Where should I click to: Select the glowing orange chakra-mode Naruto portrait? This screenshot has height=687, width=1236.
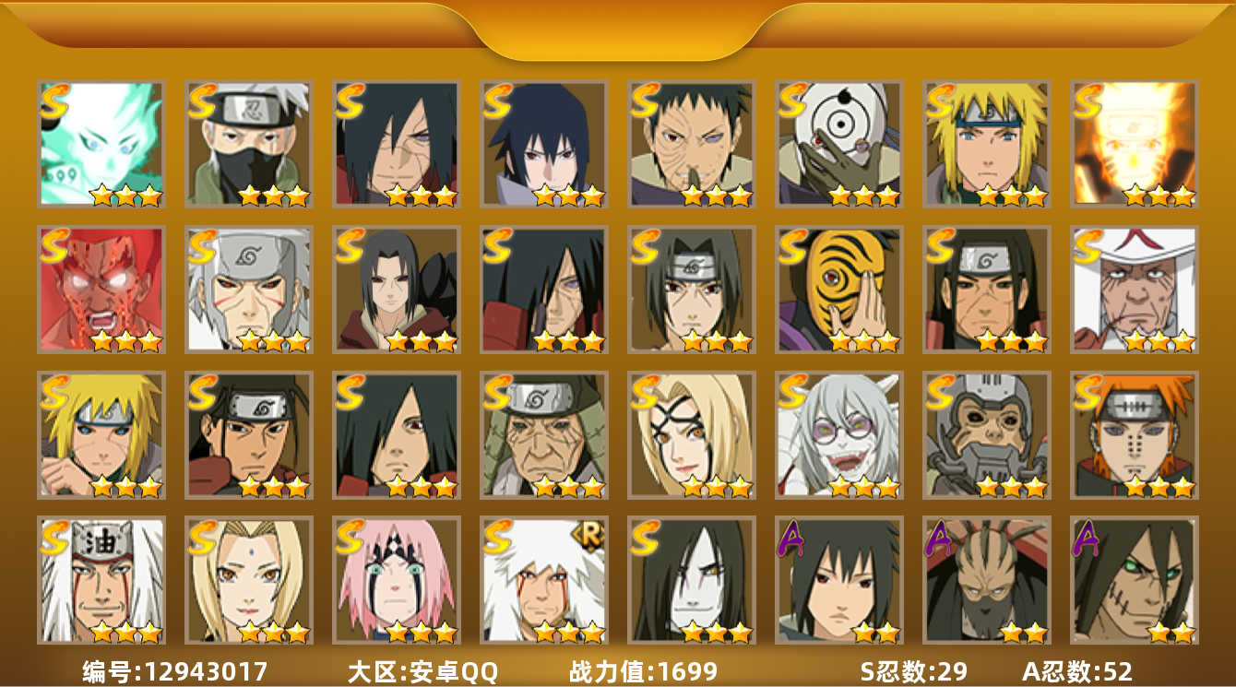(1134, 143)
